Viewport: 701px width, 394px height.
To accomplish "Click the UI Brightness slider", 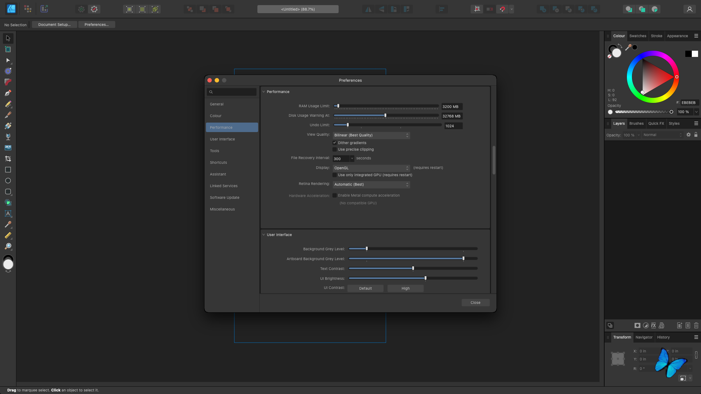I will coord(413,278).
